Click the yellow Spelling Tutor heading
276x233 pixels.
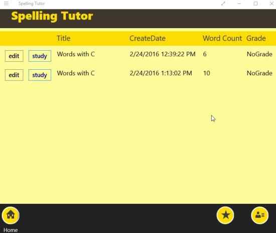click(x=52, y=16)
